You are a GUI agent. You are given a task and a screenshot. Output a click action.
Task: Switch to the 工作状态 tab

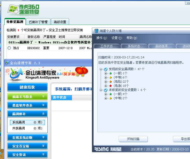coord(107,46)
